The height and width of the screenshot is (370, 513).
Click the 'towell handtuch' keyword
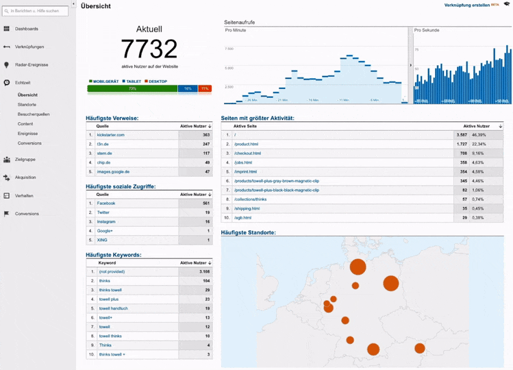114,308
